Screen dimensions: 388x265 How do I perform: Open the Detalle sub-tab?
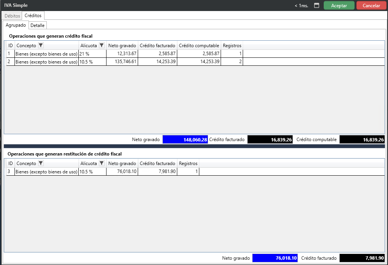point(38,25)
